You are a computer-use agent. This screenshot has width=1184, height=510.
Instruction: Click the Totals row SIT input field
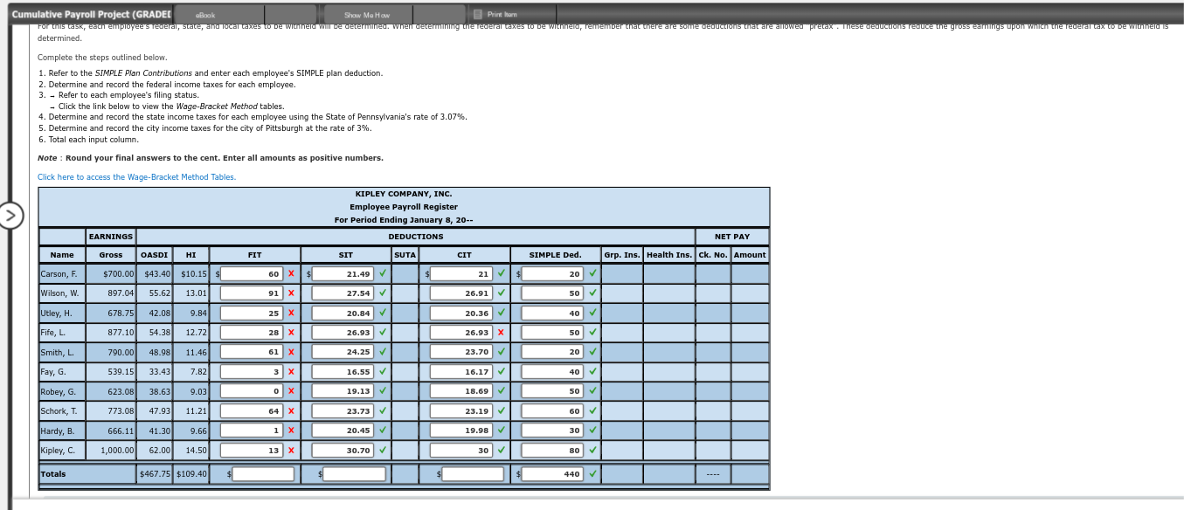352,473
